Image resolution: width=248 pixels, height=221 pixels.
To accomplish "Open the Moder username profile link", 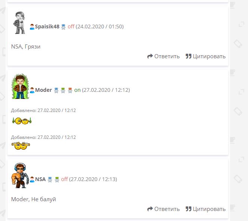I will 43,90.
